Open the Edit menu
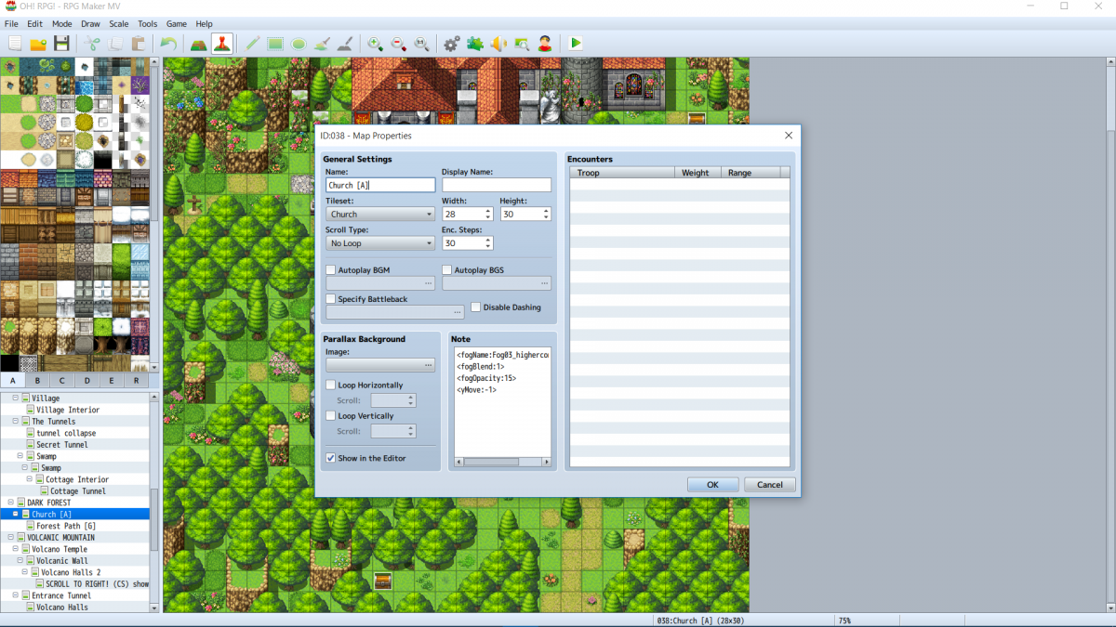 click(34, 23)
